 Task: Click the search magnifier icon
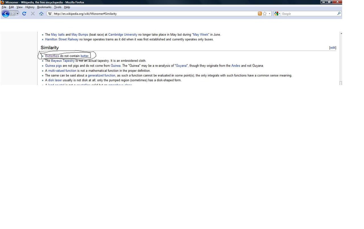click(x=339, y=14)
